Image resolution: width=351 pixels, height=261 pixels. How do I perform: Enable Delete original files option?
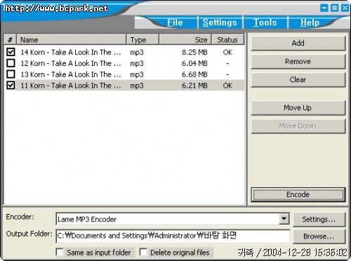pyautogui.click(x=143, y=253)
